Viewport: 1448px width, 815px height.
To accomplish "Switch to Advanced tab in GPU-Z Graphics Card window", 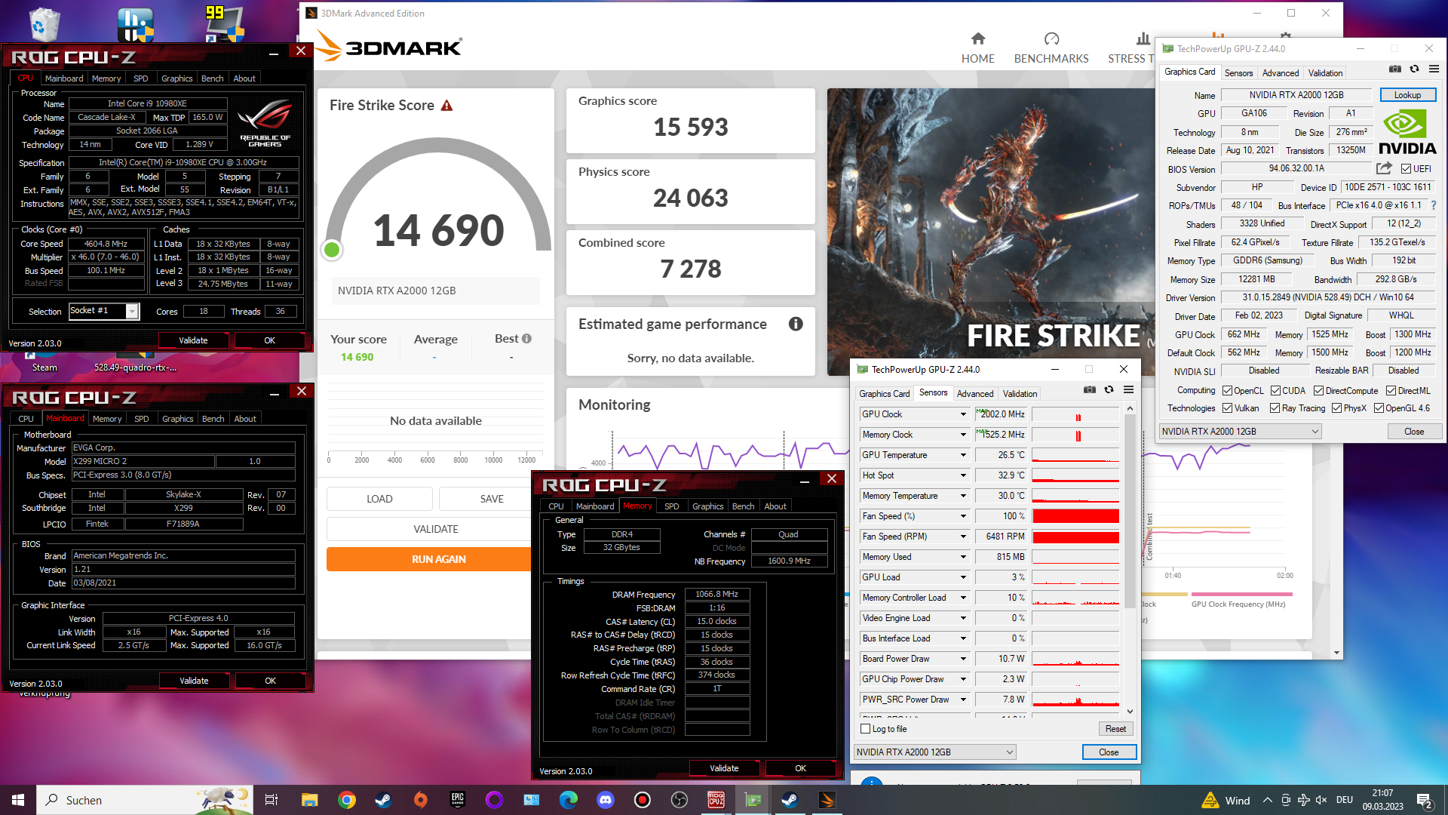I will (1281, 73).
